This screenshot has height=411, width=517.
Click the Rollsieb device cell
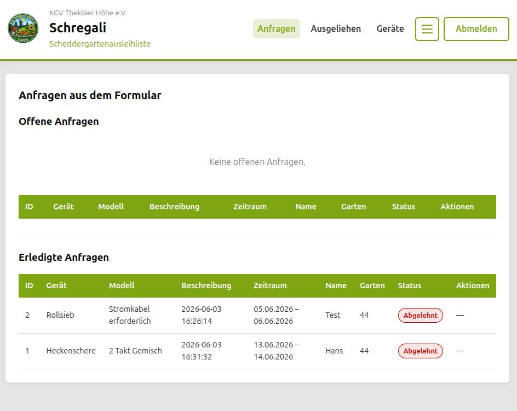pos(60,315)
